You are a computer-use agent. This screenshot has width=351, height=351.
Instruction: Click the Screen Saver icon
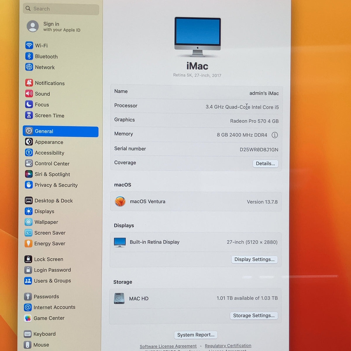[28, 233]
